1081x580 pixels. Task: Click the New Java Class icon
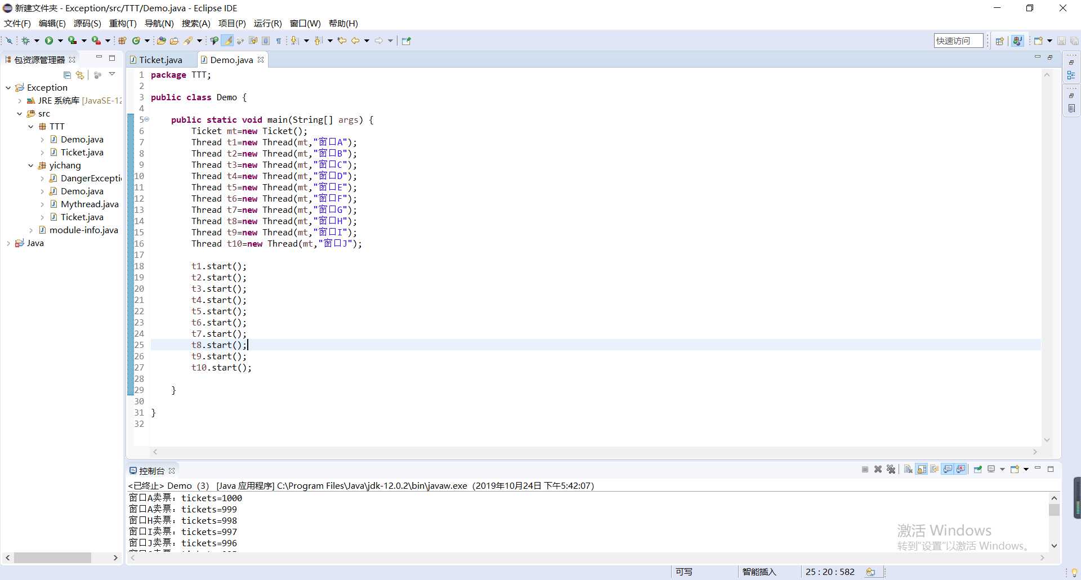(136, 41)
